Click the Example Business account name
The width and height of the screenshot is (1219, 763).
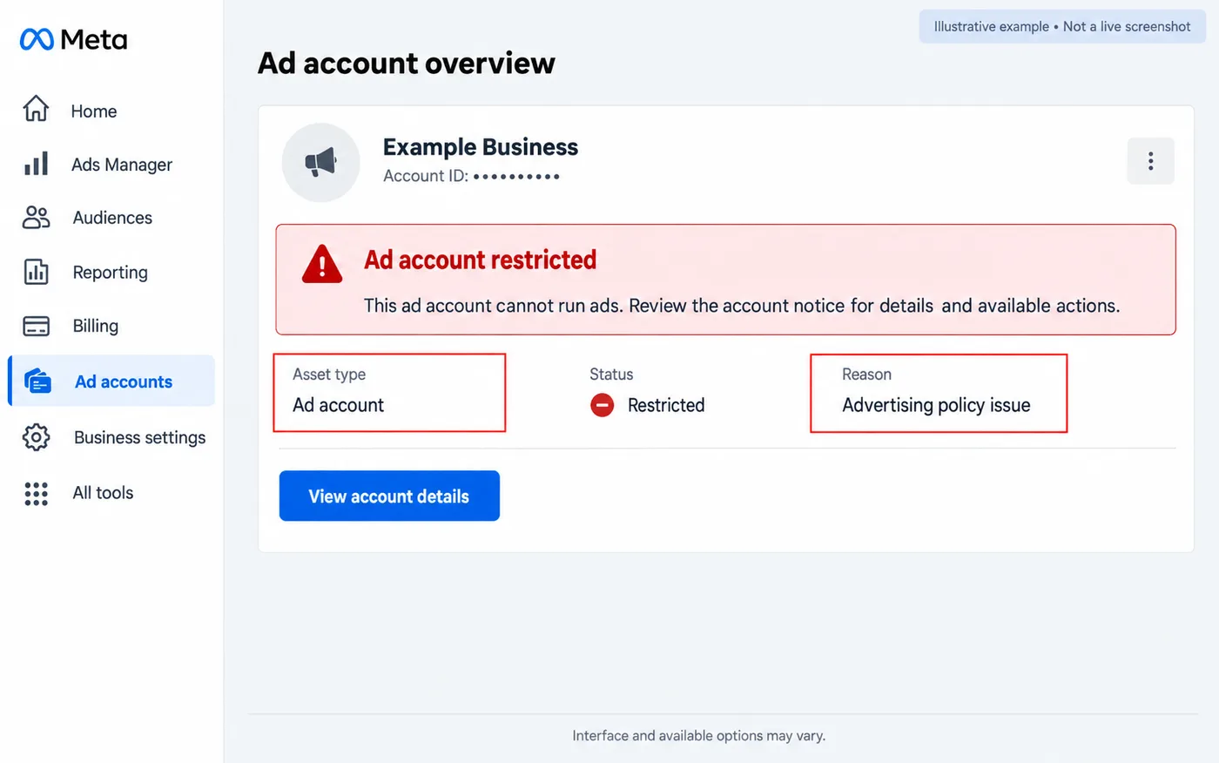[x=481, y=146]
